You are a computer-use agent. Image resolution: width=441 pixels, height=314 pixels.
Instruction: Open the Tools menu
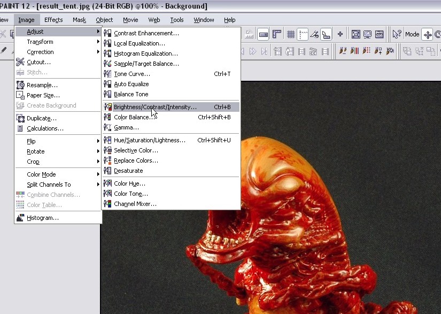[x=177, y=20]
